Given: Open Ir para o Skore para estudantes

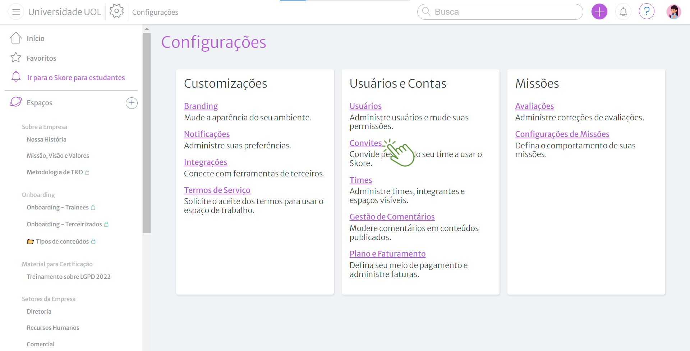Looking at the screenshot, I should [x=76, y=78].
